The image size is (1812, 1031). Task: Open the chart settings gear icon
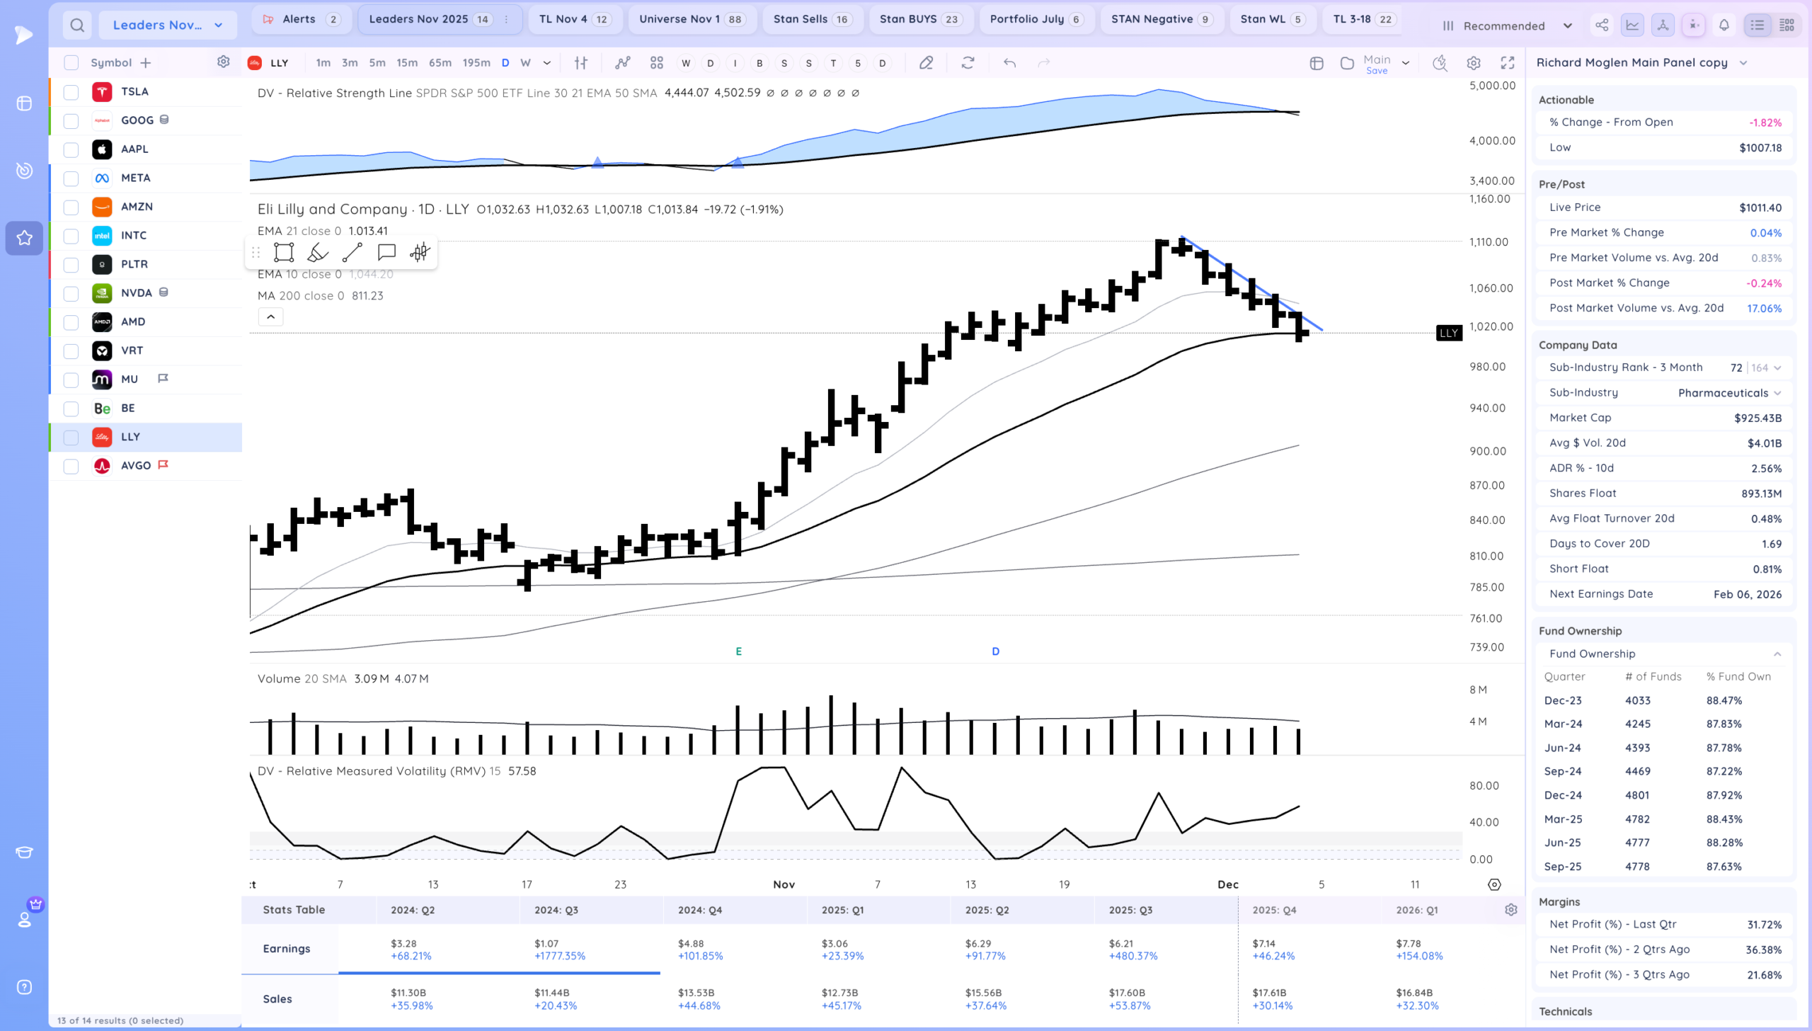[x=1474, y=63]
